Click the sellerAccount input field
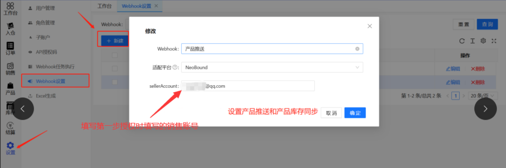Viewport: 506px width, 168px height. [258, 86]
